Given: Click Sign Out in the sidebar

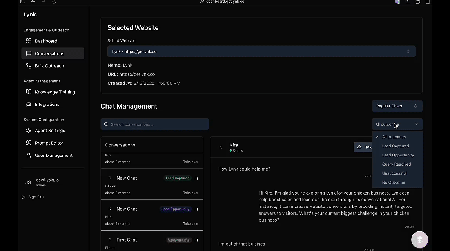Looking at the screenshot, I should coord(36,197).
